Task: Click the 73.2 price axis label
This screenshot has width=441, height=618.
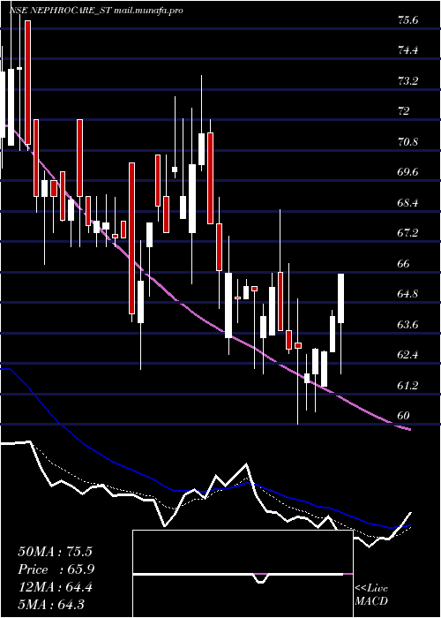Action: tap(407, 81)
